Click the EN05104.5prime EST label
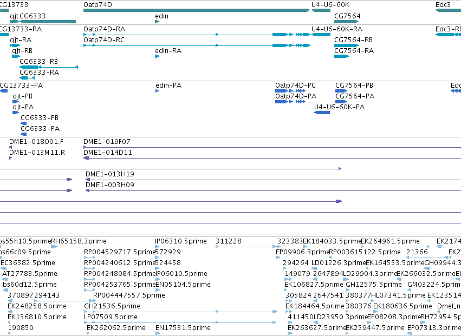Viewport: 461px width, 336px height. pyautogui.click(x=183, y=285)
